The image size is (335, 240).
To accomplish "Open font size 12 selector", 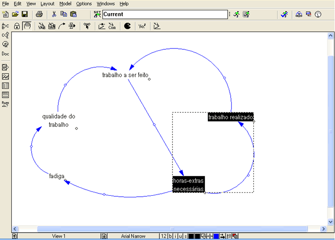I will coord(164,236).
